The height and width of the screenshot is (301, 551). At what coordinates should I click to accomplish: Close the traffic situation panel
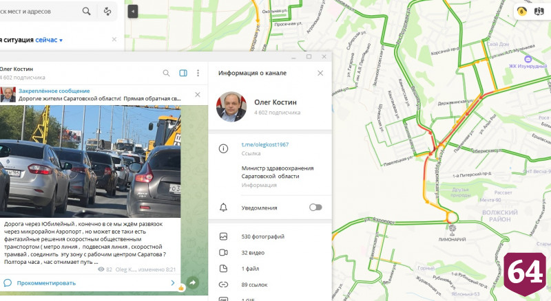(x=114, y=39)
